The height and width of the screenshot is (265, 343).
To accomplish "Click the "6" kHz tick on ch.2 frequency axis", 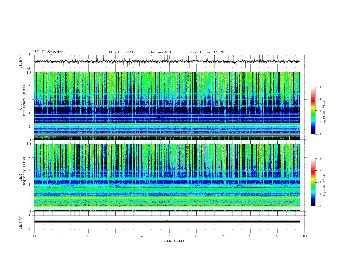I will coord(30,171).
